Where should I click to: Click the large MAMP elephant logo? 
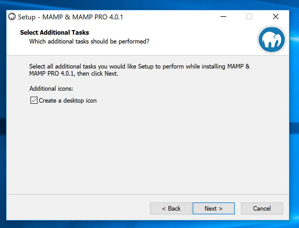[271, 40]
